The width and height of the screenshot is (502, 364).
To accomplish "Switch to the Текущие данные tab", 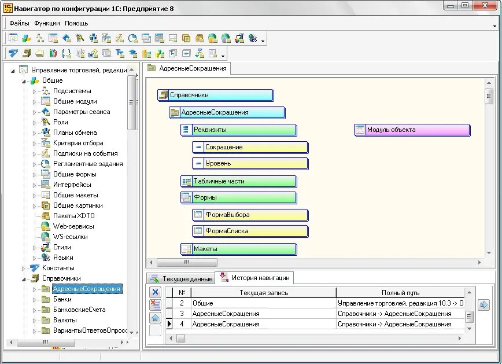I will 181,279.
